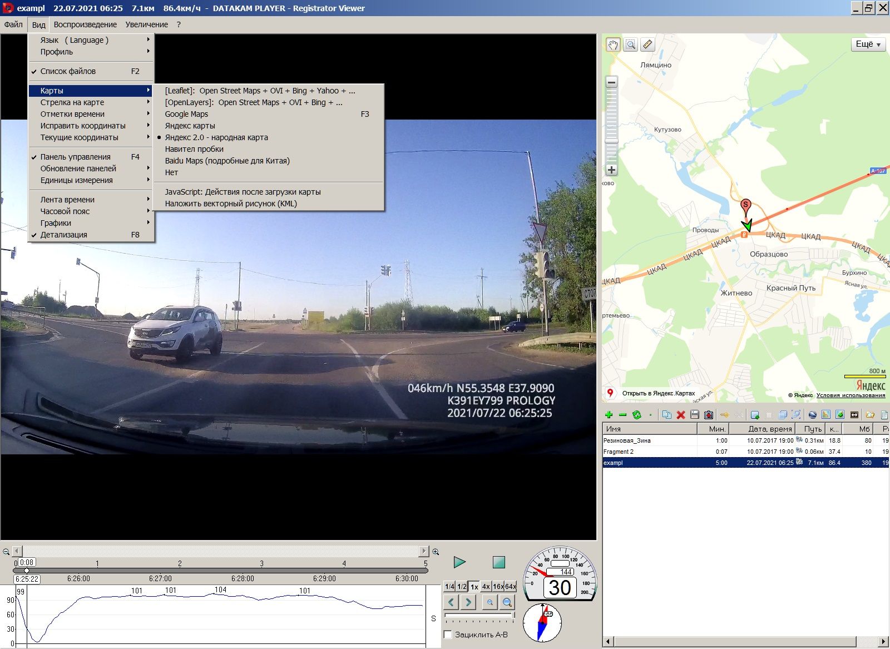Viewport: 890px width, 649px height.
Task: Choose Google Maps from the maps submenu
Action: pyautogui.click(x=186, y=114)
